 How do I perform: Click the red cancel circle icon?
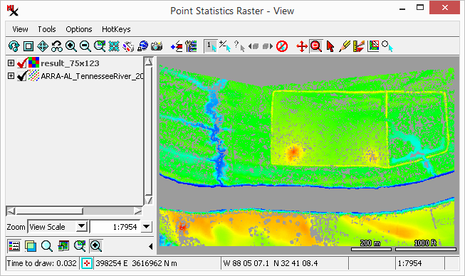click(x=282, y=46)
